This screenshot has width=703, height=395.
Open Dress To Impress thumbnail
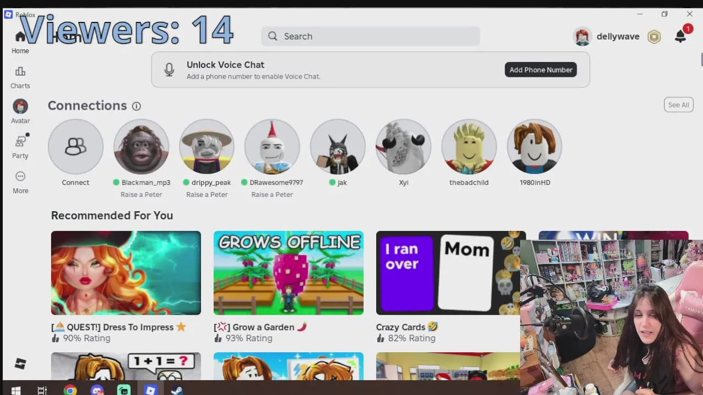point(126,273)
